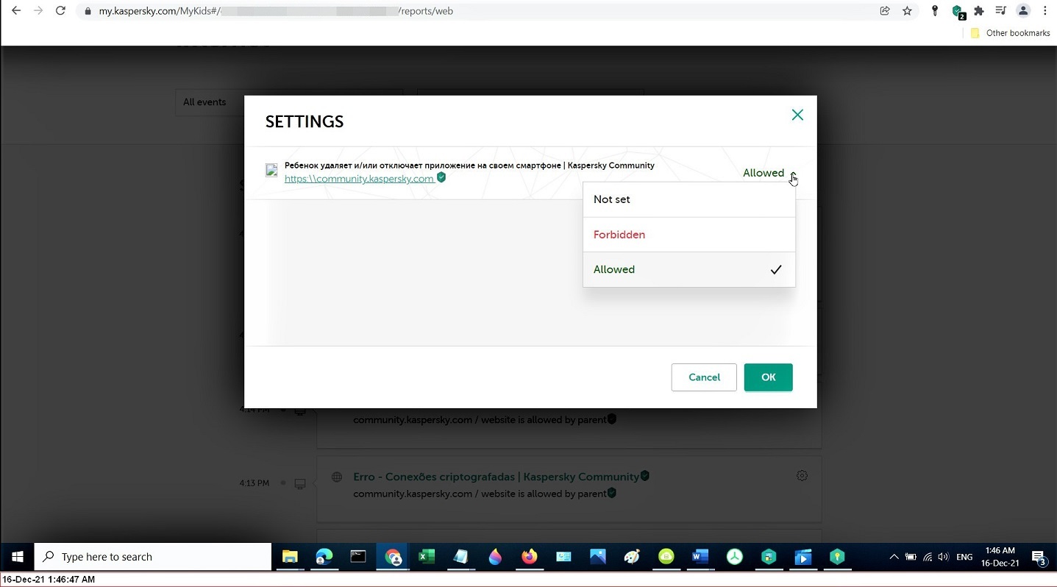The width and height of the screenshot is (1057, 587).
Task: Open 'Erro - Conexões criptografadas' report entry
Action: (496, 477)
